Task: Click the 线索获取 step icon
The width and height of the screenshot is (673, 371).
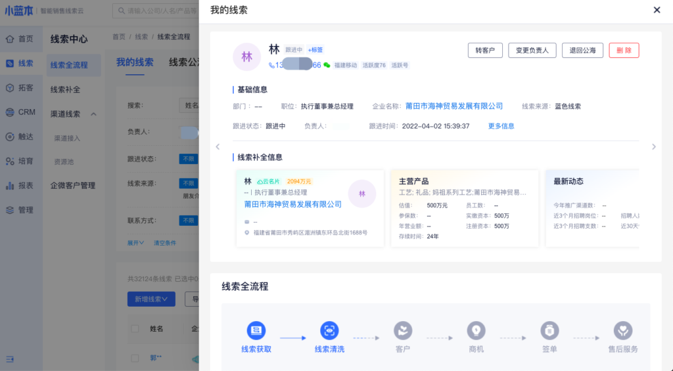Action: pos(256,330)
